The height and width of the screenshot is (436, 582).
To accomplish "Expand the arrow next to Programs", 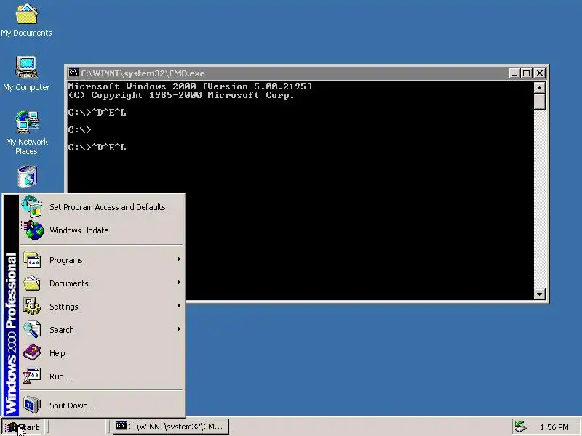I will [x=178, y=259].
